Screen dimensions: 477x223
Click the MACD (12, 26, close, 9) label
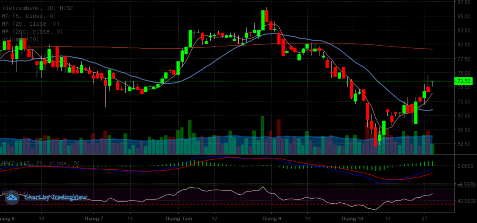pyautogui.click(x=41, y=163)
